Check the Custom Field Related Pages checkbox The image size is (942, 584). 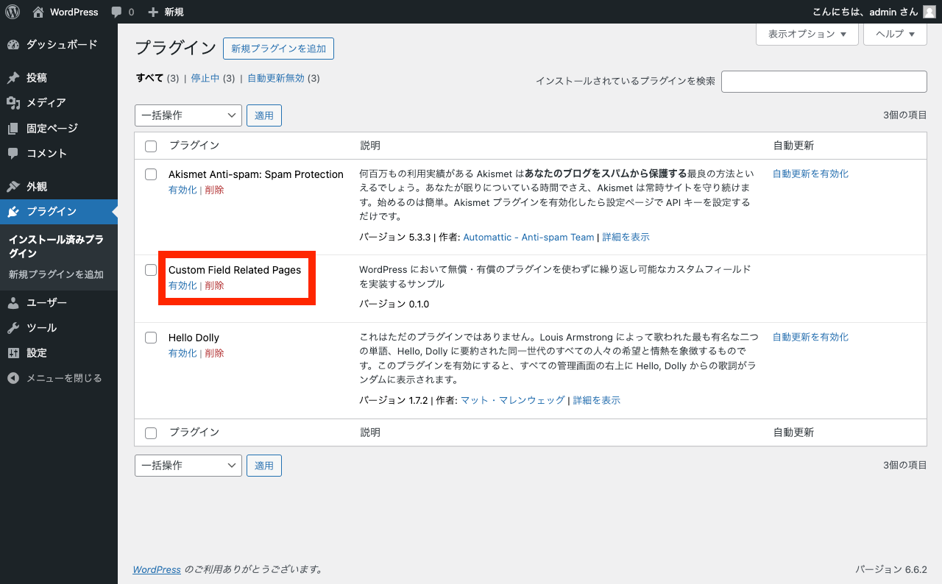[151, 270]
